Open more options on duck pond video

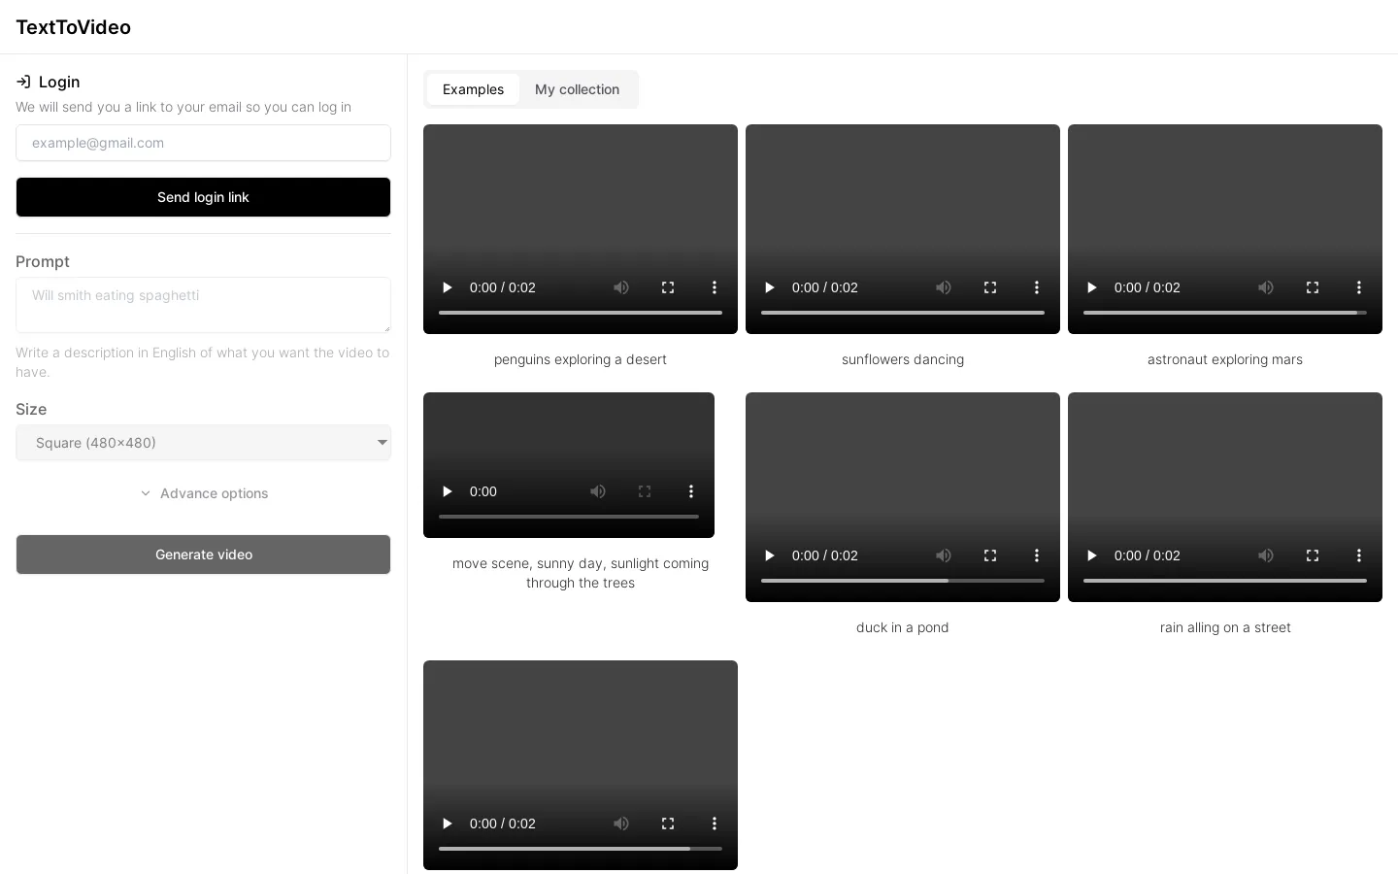1037,555
